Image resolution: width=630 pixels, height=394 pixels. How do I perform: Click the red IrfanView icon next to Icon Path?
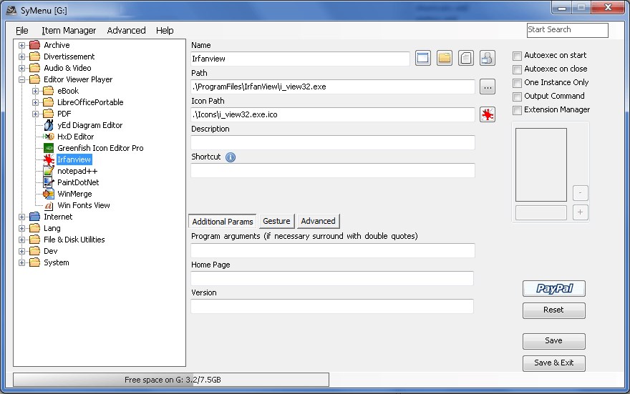488,114
